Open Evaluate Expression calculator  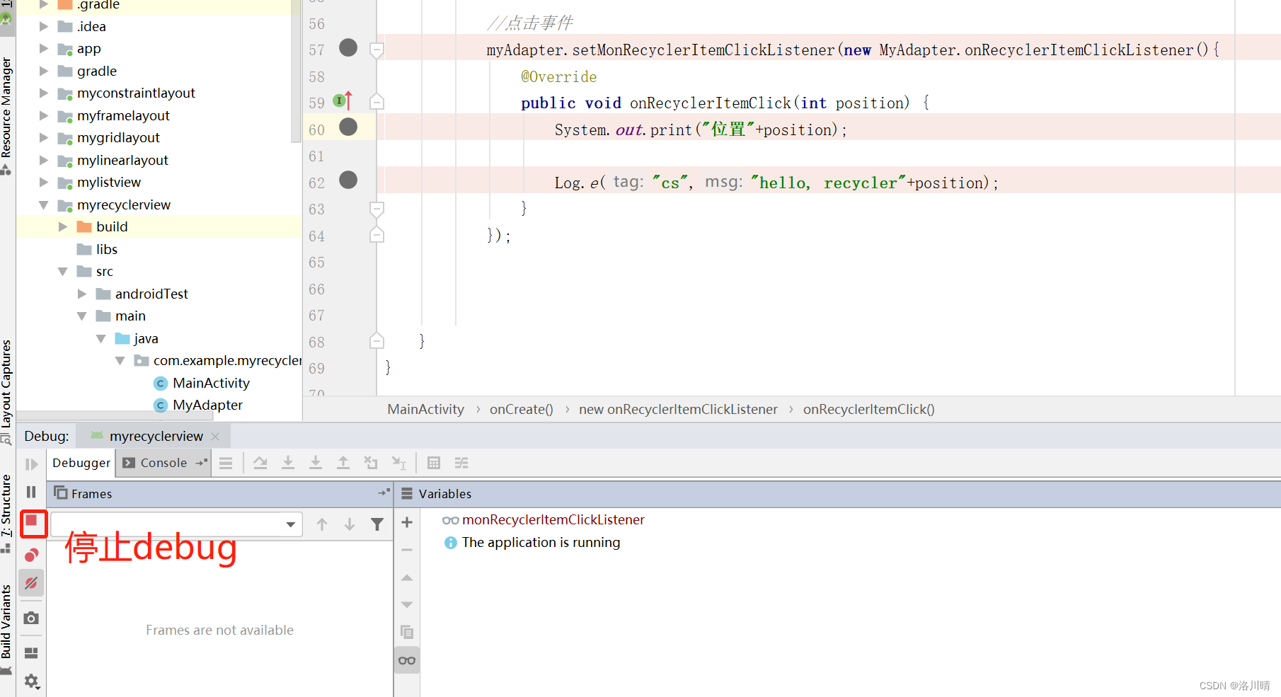pyautogui.click(x=434, y=463)
